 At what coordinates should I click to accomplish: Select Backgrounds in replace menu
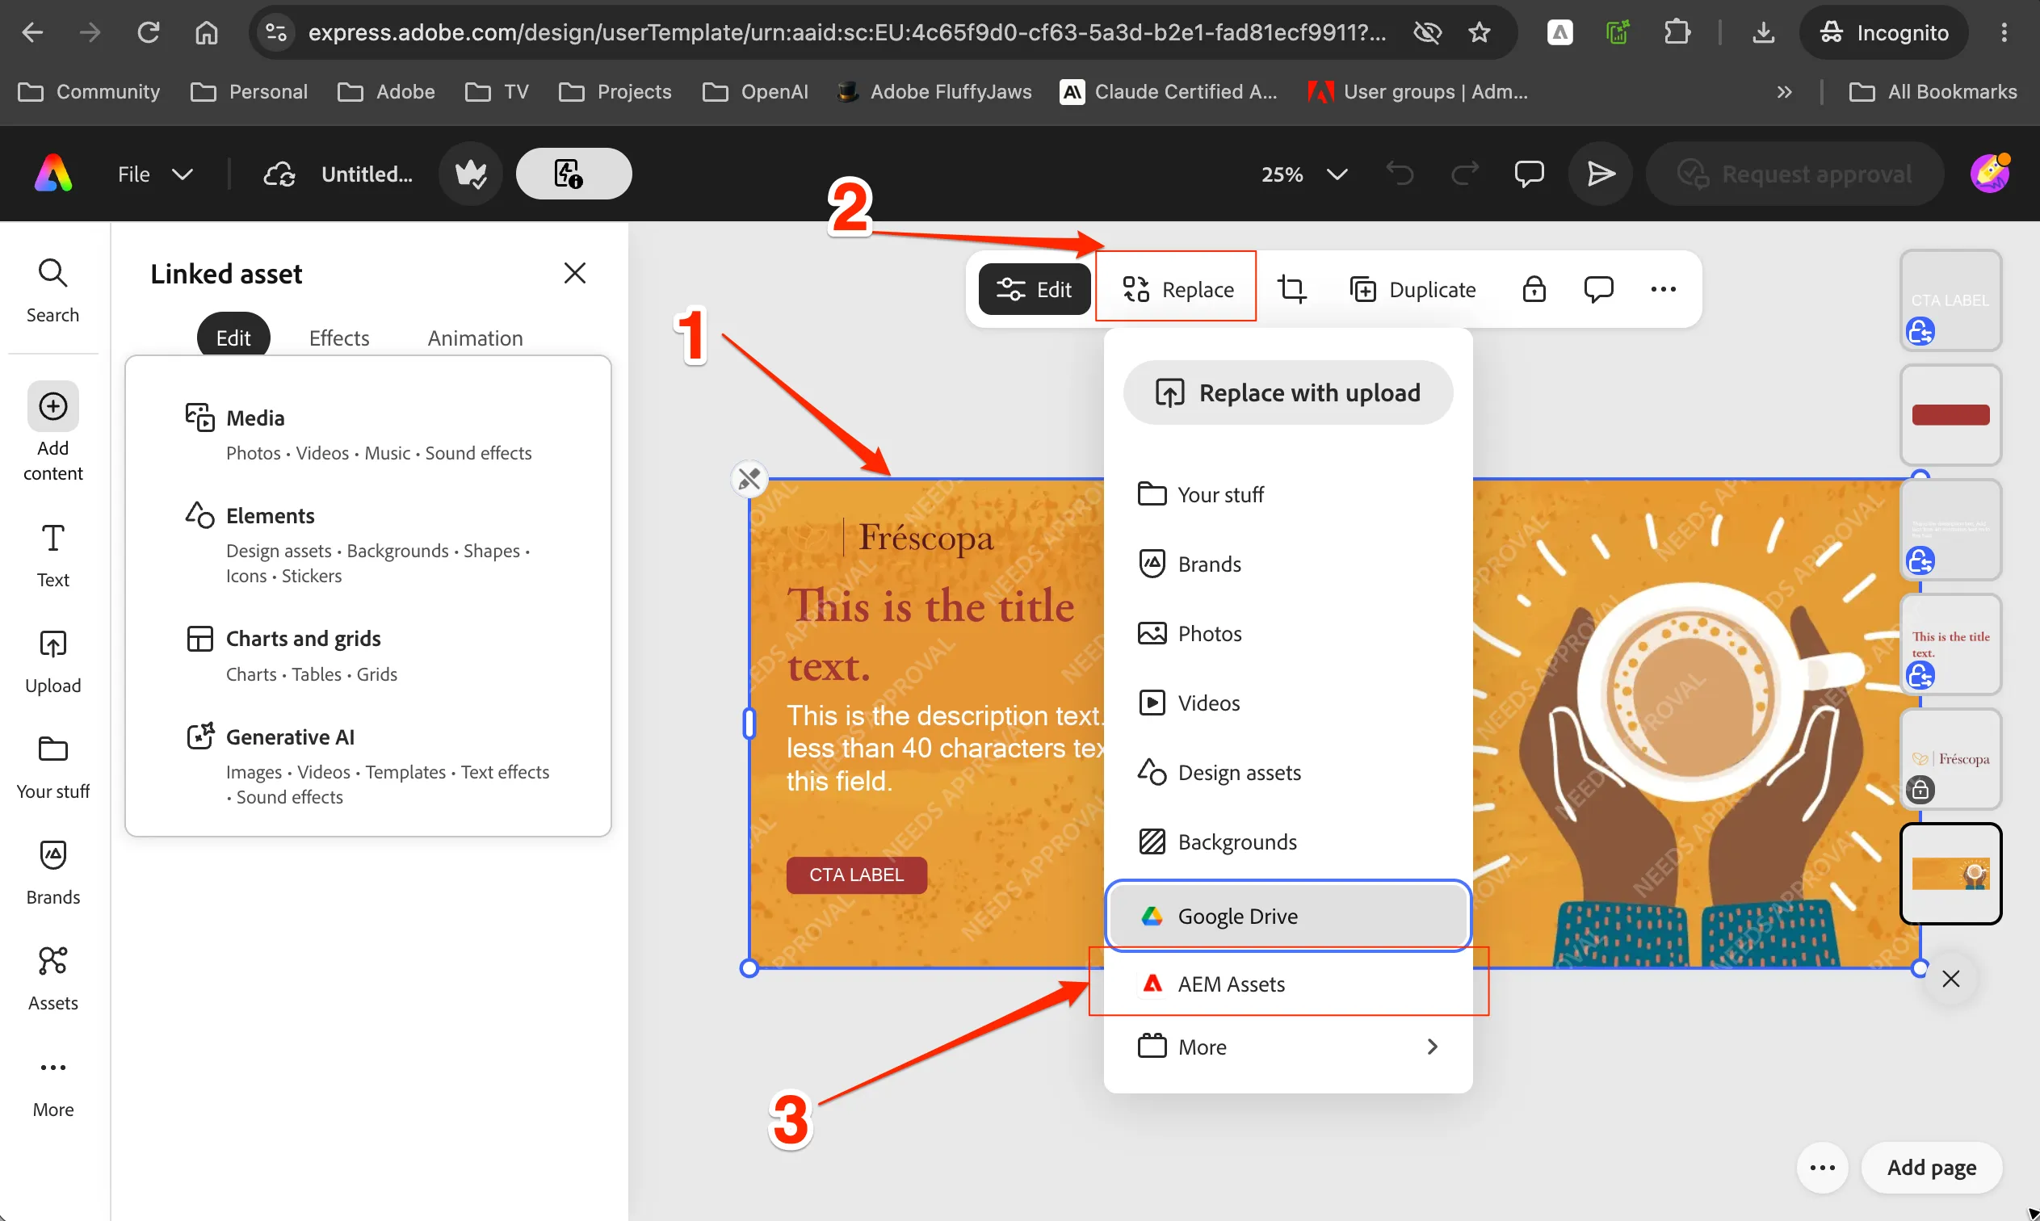(x=1287, y=841)
